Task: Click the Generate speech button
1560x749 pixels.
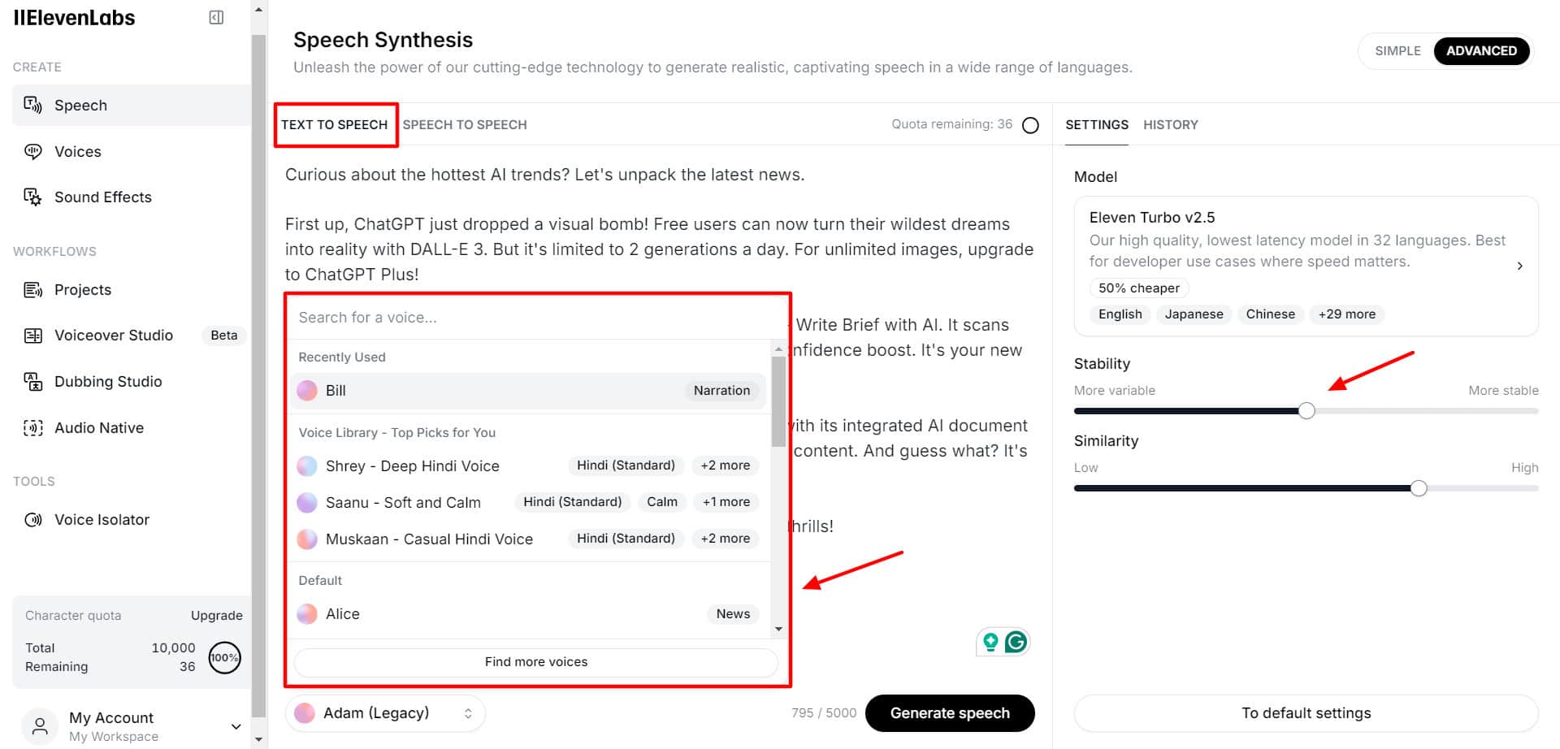Action: (x=950, y=713)
